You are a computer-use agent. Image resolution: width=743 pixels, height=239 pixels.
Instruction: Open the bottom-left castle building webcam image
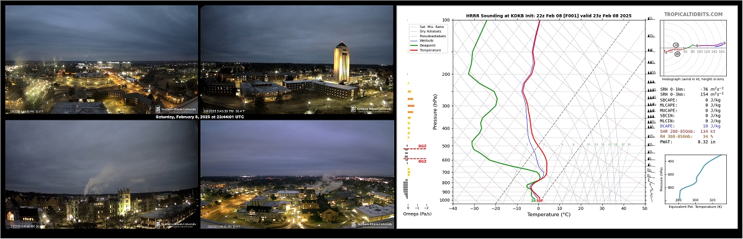click(101, 174)
